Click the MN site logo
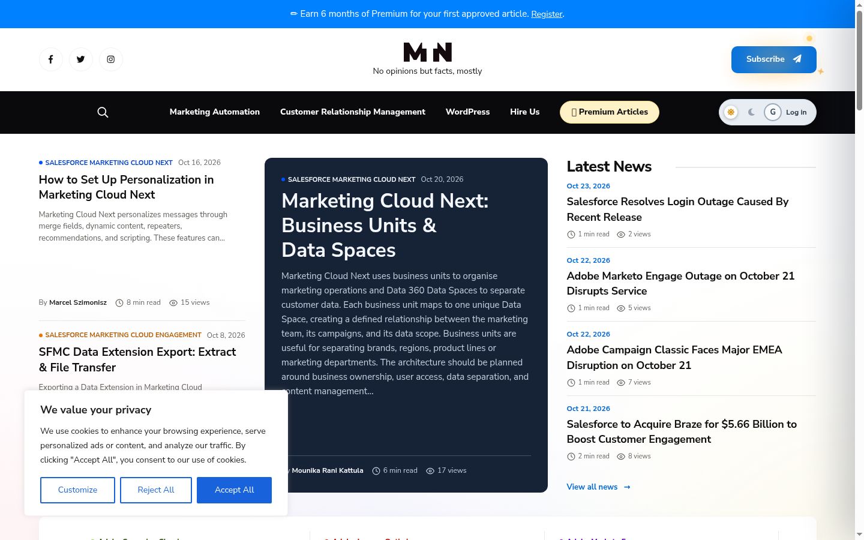Viewport: 864px width, 540px height. (427, 52)
